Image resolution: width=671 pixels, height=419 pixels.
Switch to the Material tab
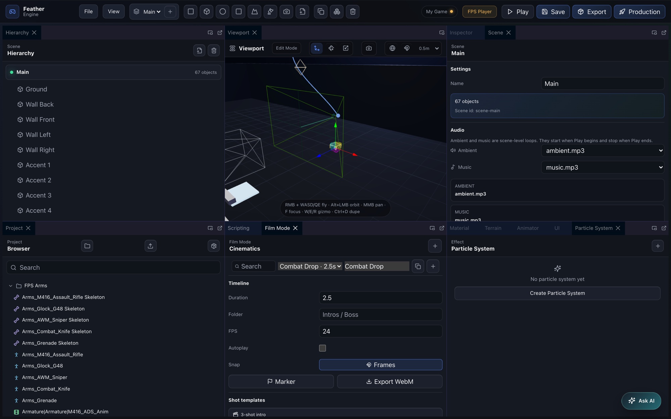tap(459, 228)
